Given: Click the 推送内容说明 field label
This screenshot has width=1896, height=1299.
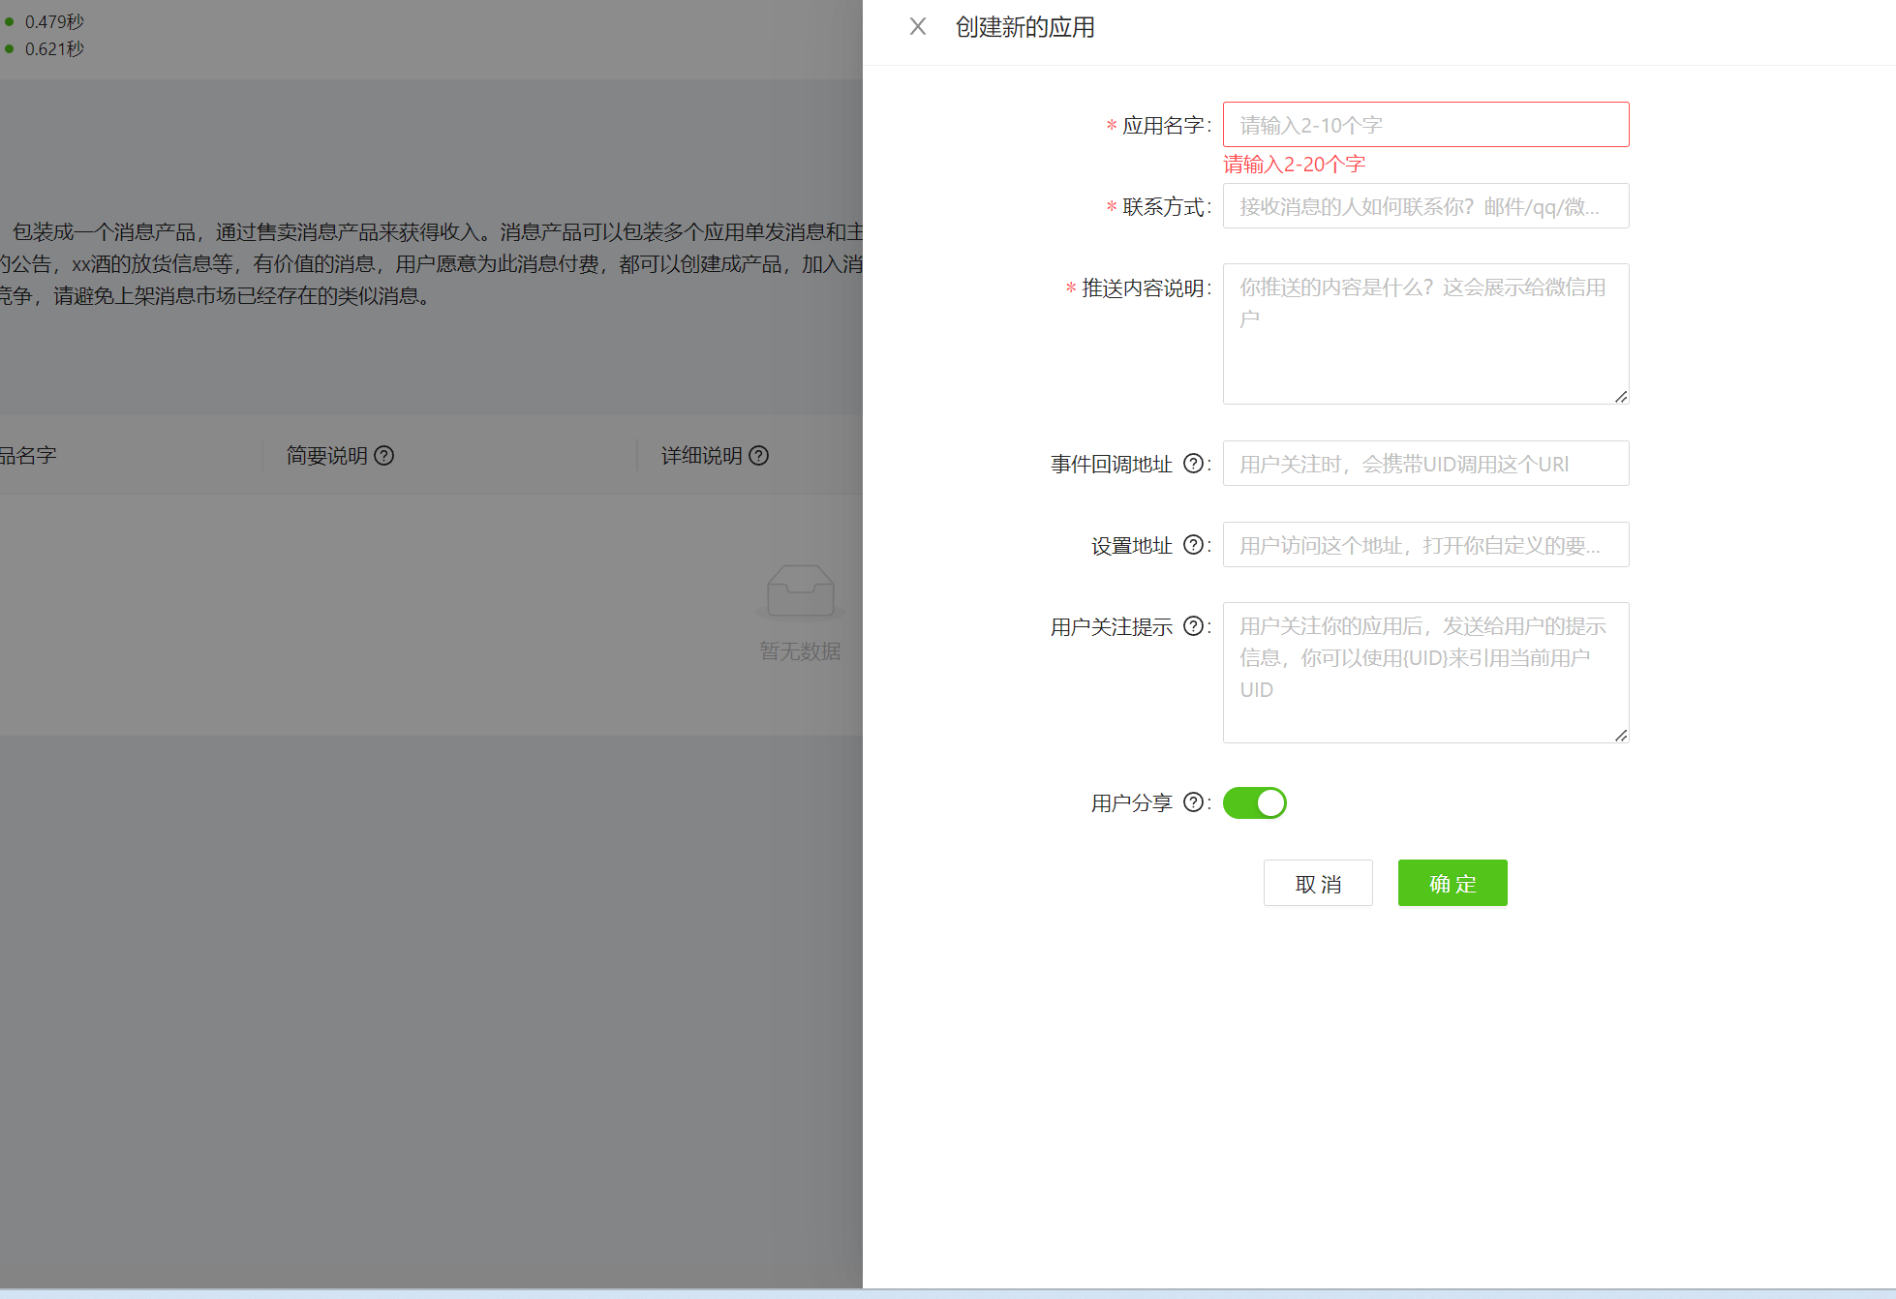Looking at the screenshot, I should pyautogui.click(x=1143, y=287).
